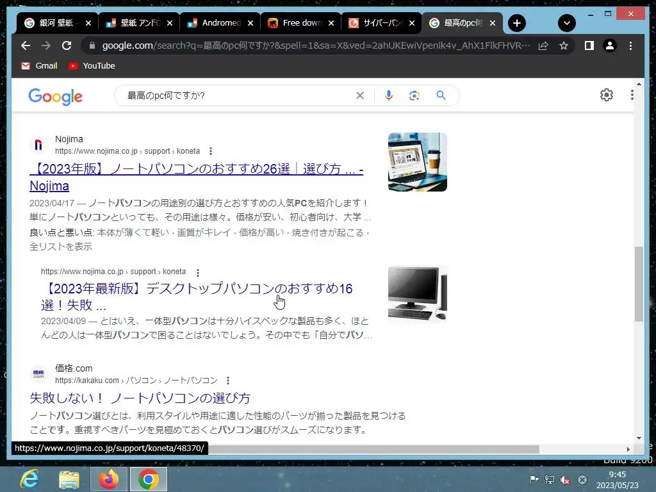Open the Google apps dots menu
The height and width of the screenshot is (492, 656).
[x=632, y=95]
